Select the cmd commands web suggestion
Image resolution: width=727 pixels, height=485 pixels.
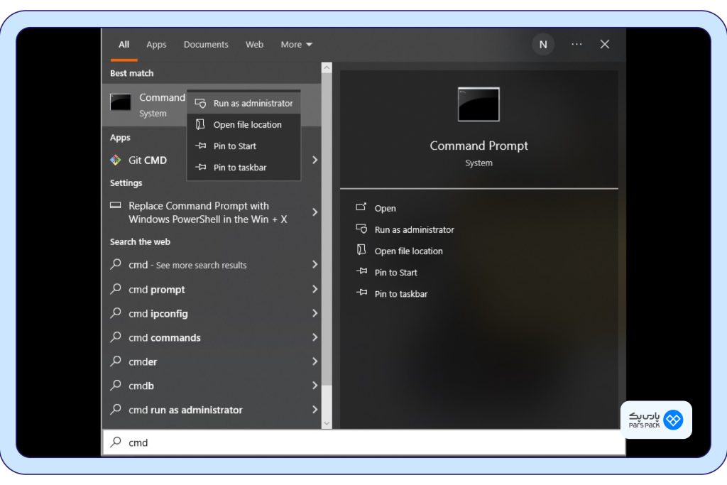[211, 337]
